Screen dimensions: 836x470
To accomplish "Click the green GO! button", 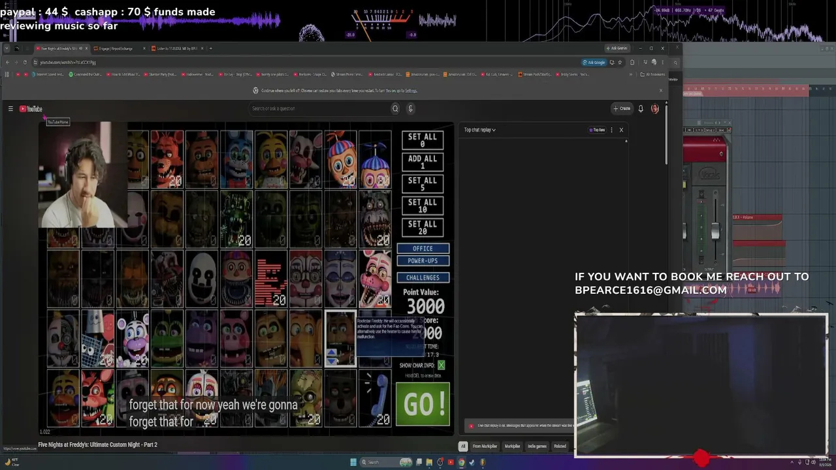I will 423,405.
